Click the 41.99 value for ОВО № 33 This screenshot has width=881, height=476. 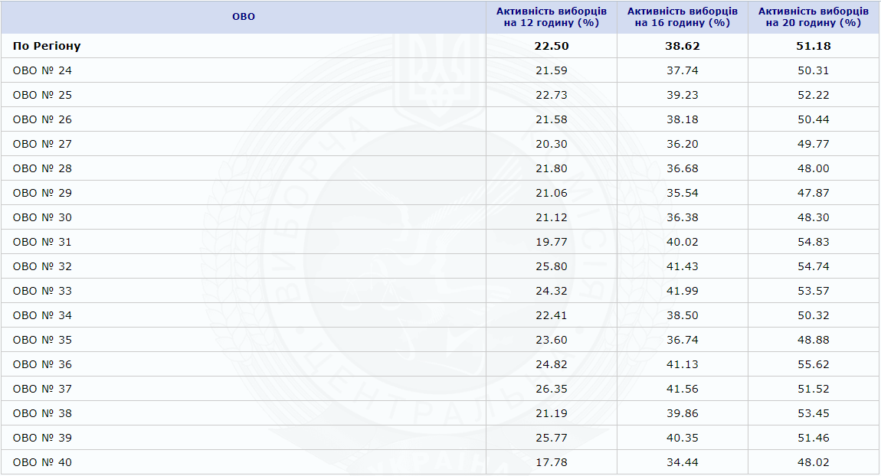pos(683,291)
